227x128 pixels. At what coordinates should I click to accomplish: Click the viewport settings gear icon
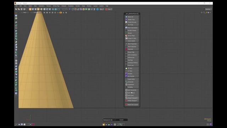[208, 13]
